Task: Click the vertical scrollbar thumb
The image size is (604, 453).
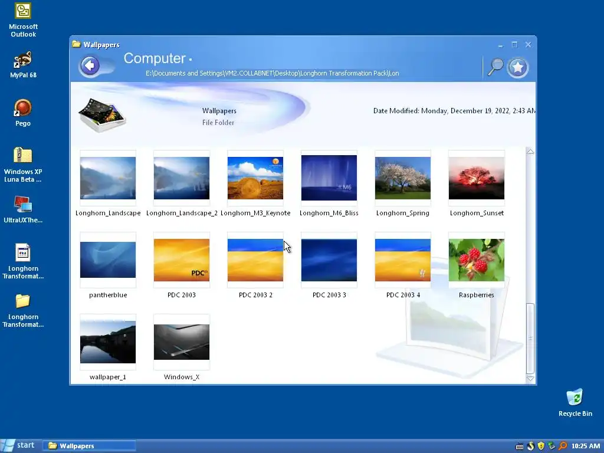Action: point(530,338)
